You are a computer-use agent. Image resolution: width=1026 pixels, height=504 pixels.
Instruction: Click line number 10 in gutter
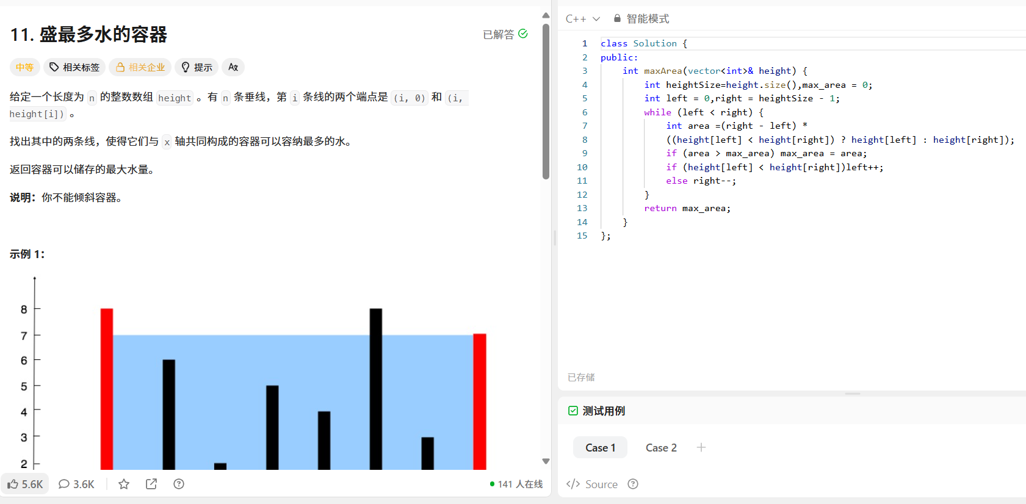(x=582, y=167)
